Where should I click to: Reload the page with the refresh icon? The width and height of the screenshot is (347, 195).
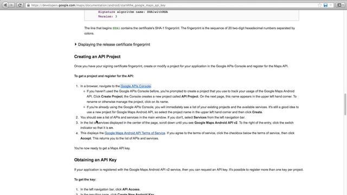click(x=20, y=5)
